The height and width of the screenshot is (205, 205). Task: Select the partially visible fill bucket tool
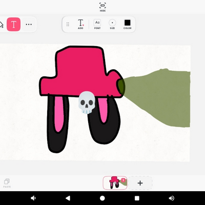(x=2, y=25)
